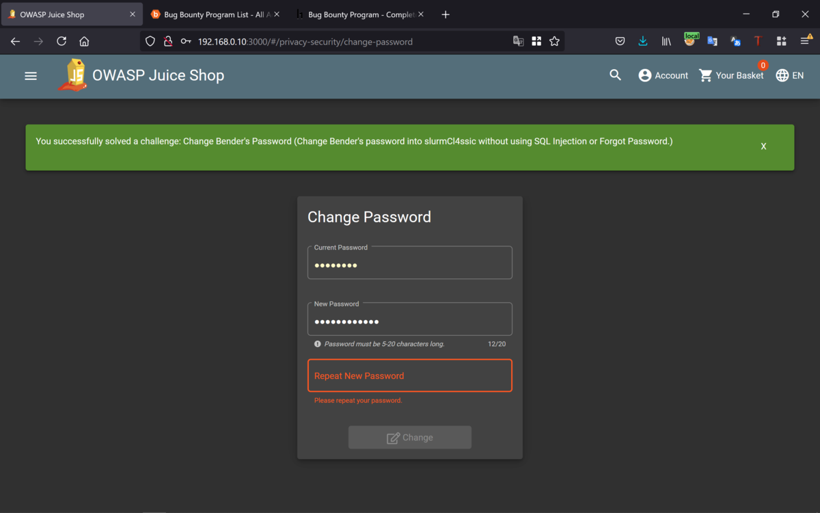Click the 'Please repeat your password.' error
Screen dimensions: 820x513
358,400
